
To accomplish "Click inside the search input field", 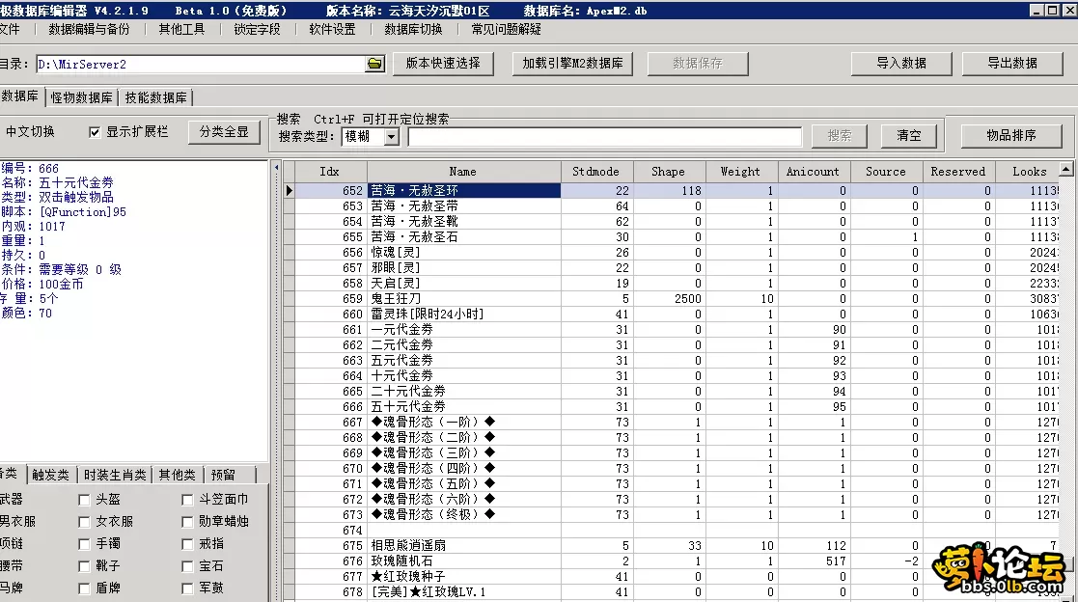I will tap(608, 134).
